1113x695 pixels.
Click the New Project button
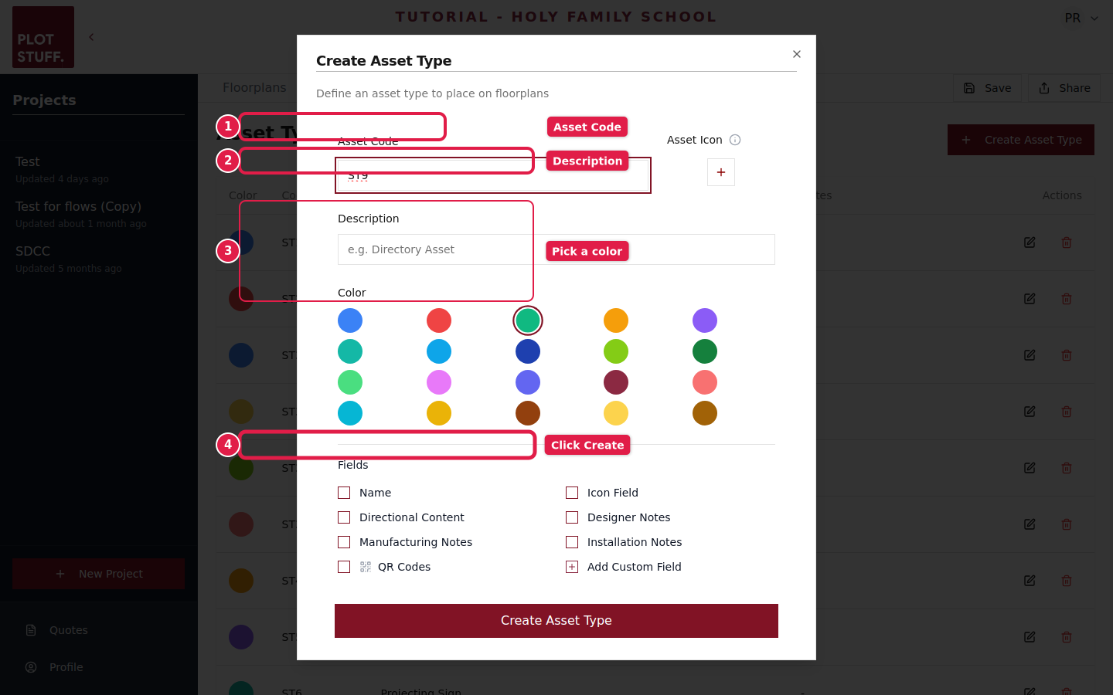(x=98, y=573)
